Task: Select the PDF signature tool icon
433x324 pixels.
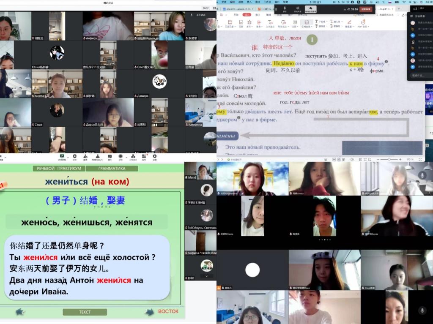Action: pos(363,22)
